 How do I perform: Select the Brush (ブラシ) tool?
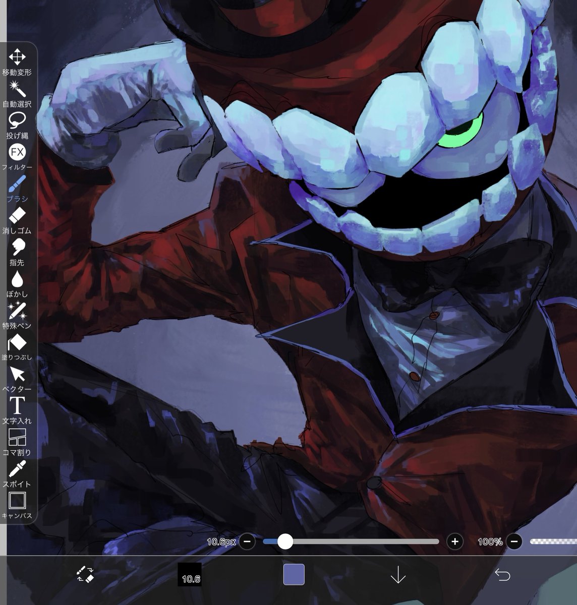17,189
